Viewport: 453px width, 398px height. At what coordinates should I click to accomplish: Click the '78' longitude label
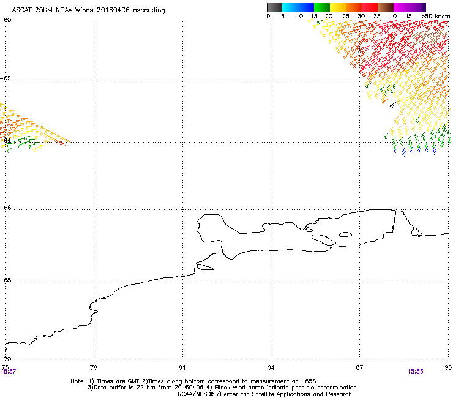(94, 367)
